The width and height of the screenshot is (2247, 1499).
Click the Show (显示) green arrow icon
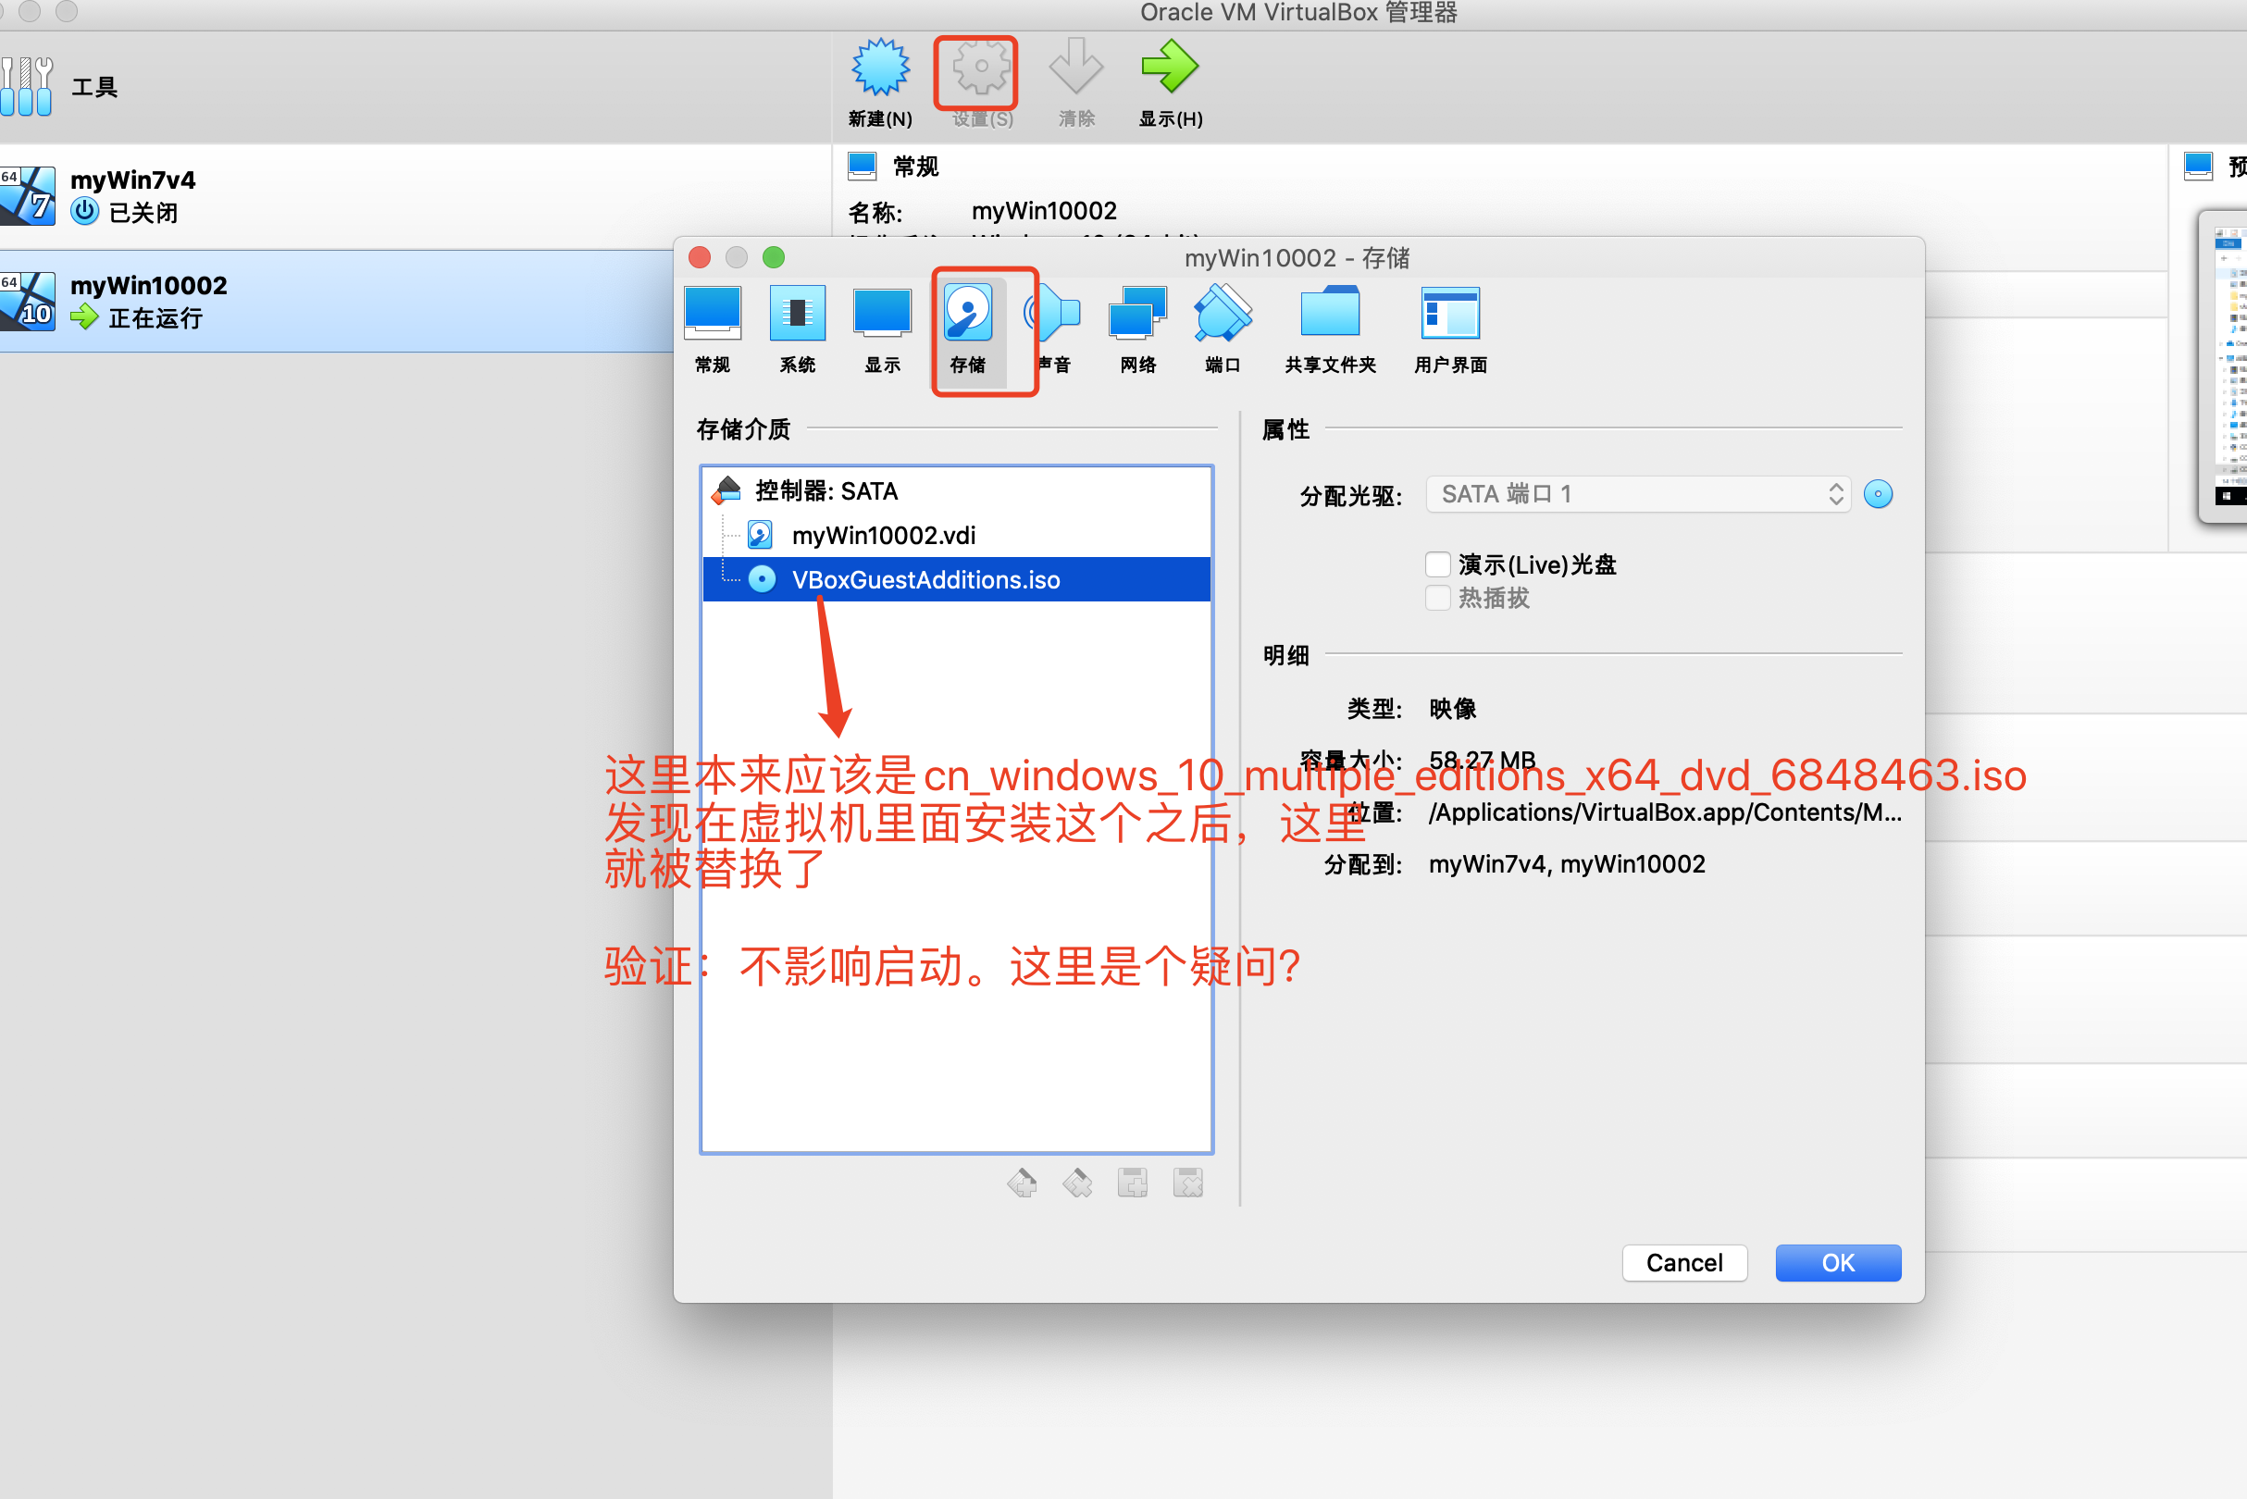pyautogui.click(x=1170, y=68)
